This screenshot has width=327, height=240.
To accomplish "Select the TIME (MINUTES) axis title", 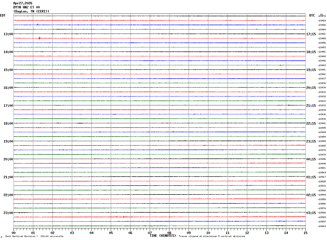I will 163,236.
